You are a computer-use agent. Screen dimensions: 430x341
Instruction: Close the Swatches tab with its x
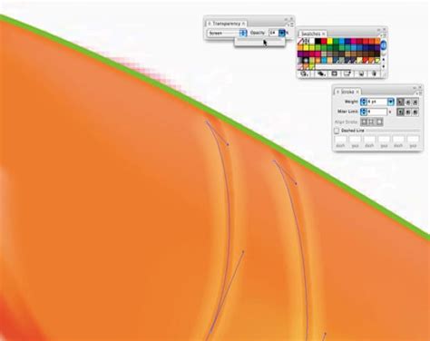click(323, 34)
